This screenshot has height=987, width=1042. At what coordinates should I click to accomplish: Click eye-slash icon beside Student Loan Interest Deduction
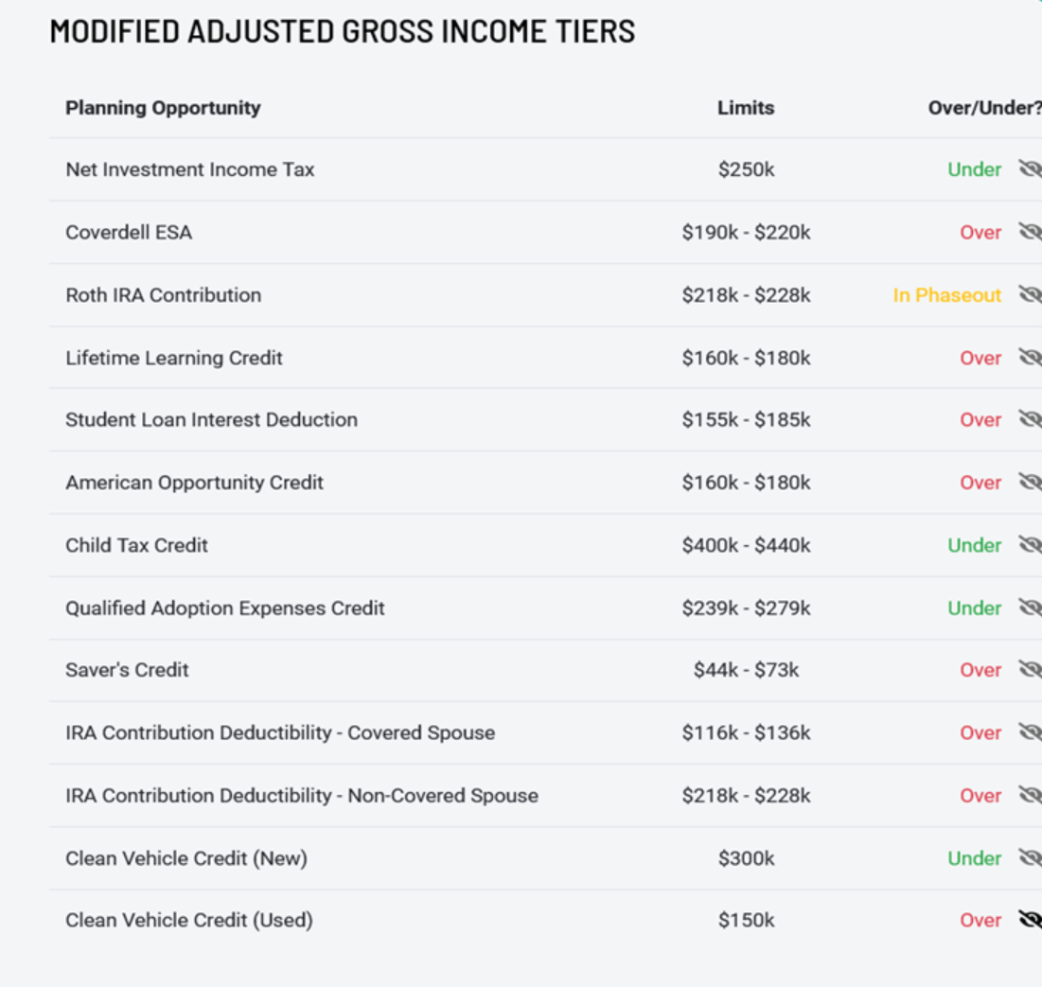[x=1030, y=419]
